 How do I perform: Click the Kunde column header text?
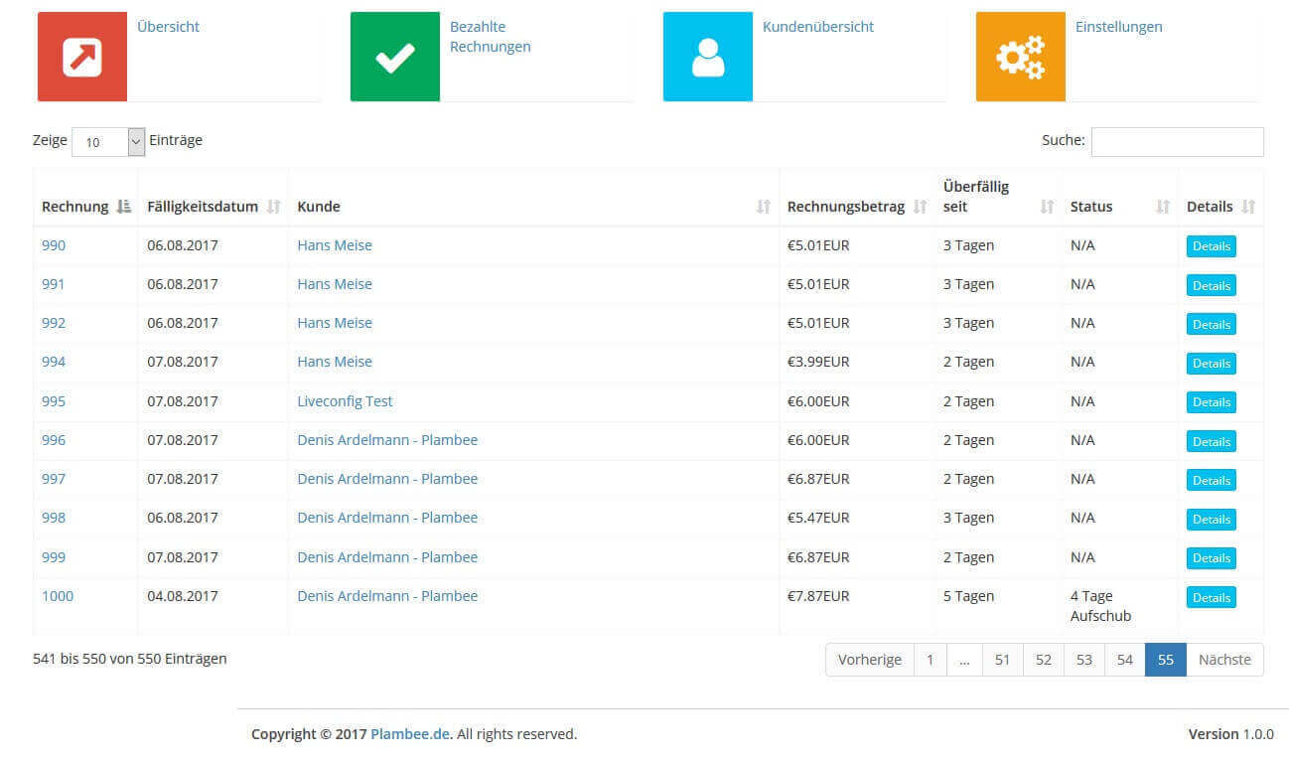click(319, 207)
